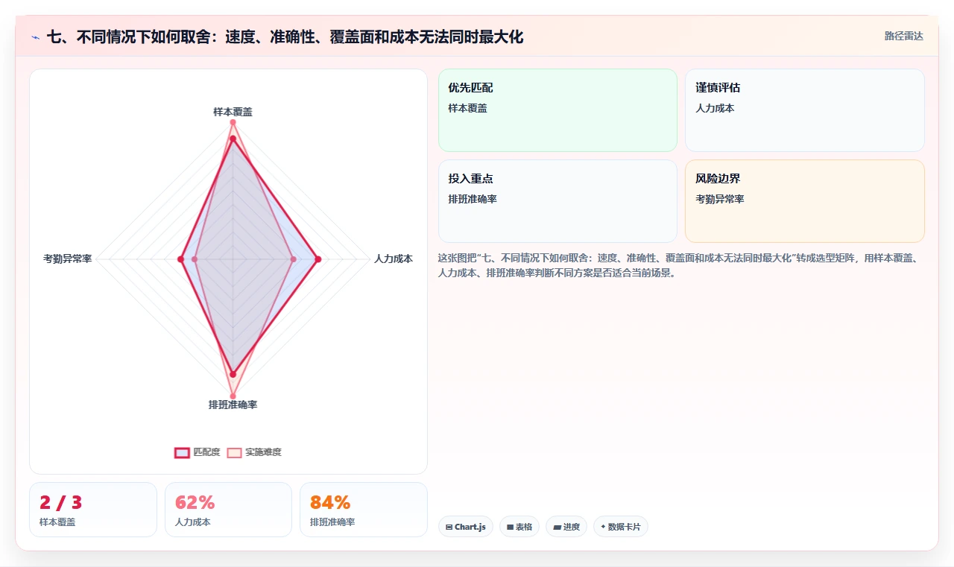
Task: Click the 路径雷达 label in the header
Action: 904,36
